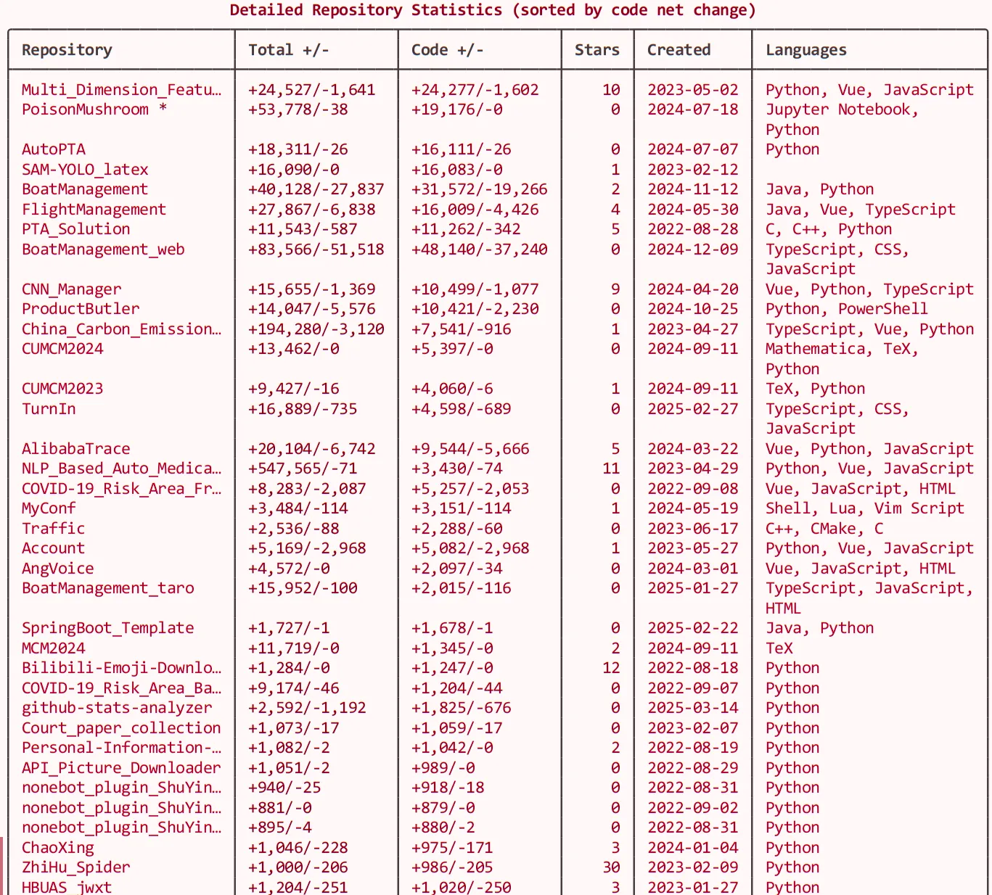
Task: Select the Account repository name
Action: click(x=54, y=548)
